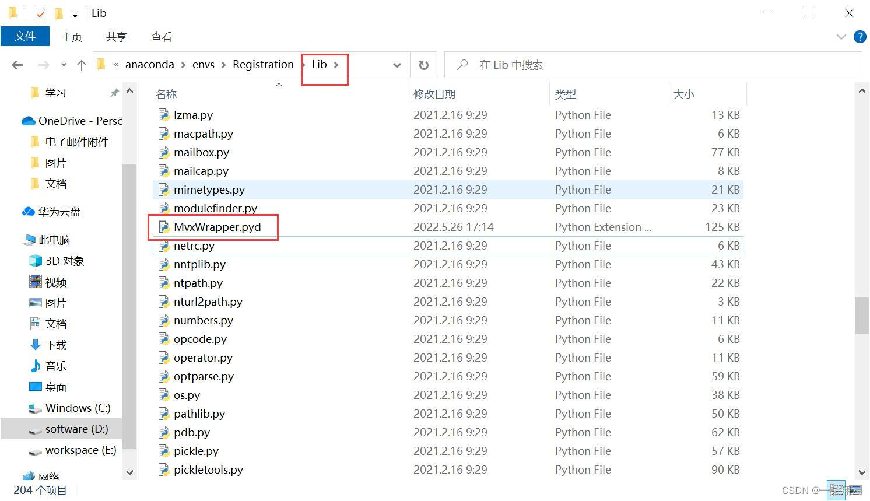
Task: Go forward with the forward arrow
Action: pyautogui.click(x=44, y=65)
